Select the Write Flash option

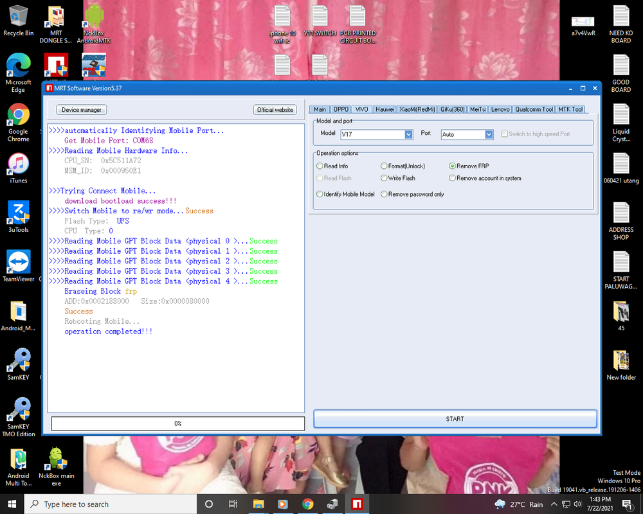tap(398, 178)
